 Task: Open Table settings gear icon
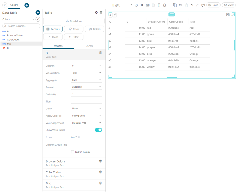coord(96,13)
